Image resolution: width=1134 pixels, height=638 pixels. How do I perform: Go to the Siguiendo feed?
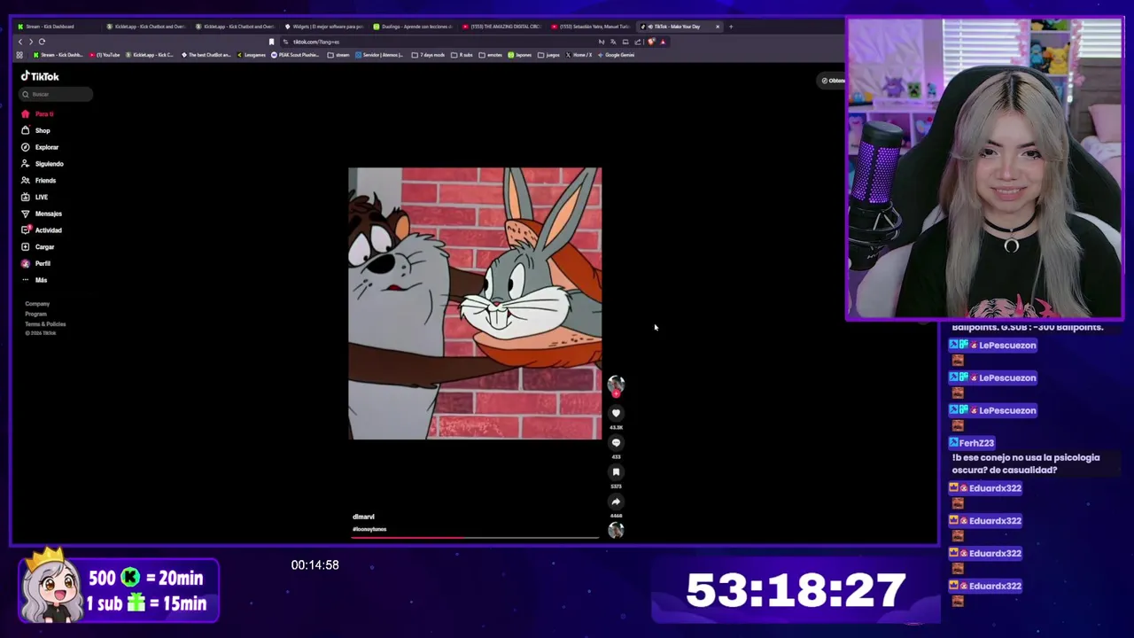click(43, 164)
